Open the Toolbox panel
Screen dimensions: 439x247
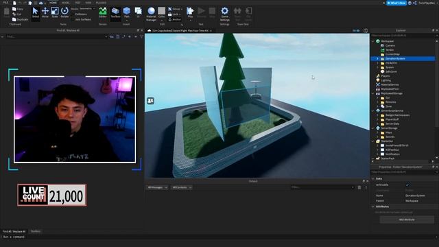(115, 13)
